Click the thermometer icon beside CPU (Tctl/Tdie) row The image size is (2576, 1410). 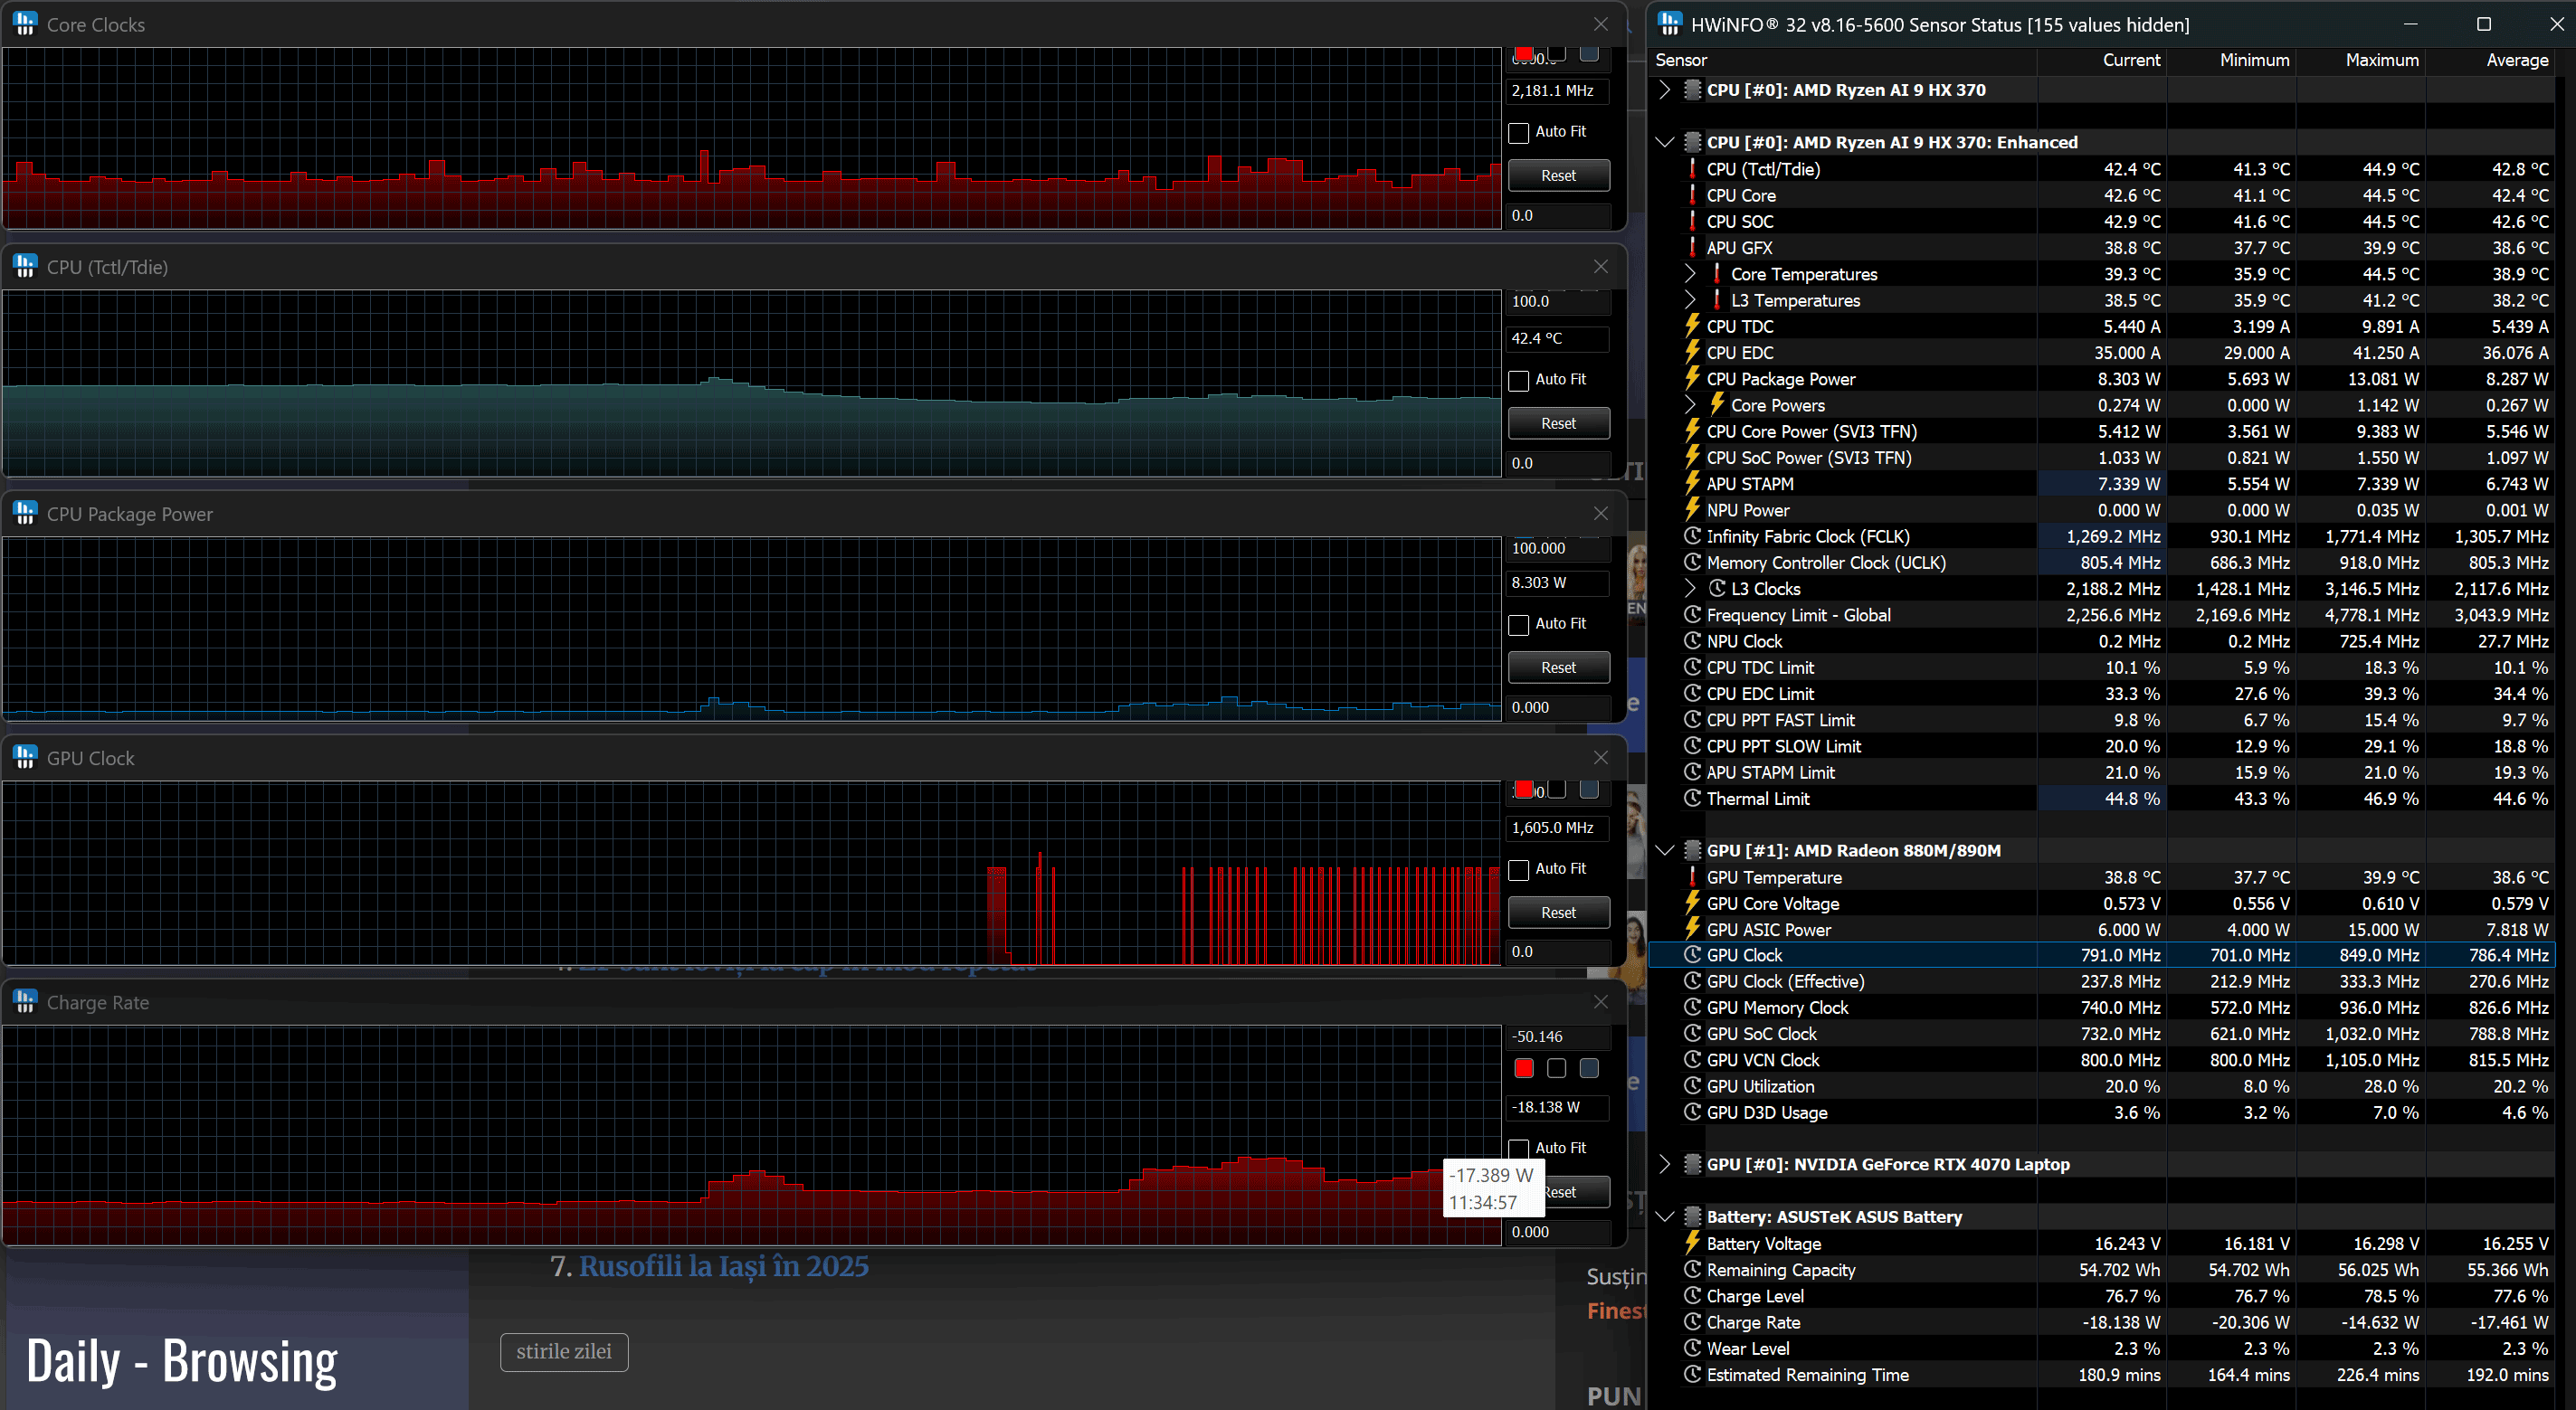coord(1692,168)
